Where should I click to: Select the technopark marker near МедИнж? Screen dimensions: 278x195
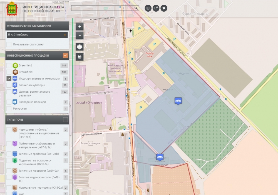pyautogui.click(x=178, y=101)
